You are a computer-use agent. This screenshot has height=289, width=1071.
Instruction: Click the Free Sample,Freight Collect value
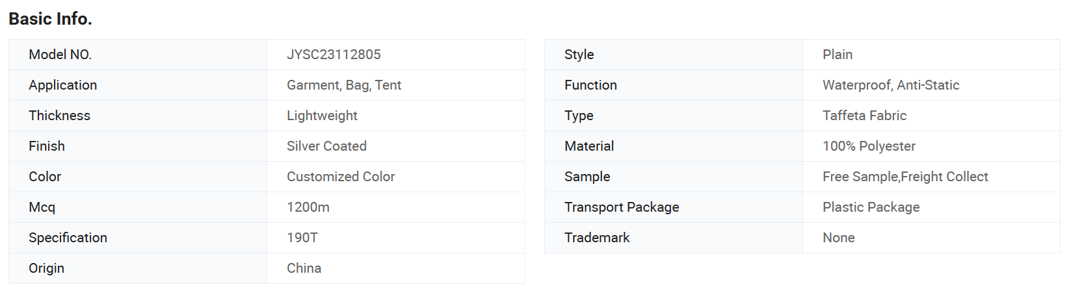(x=905, y=177)
